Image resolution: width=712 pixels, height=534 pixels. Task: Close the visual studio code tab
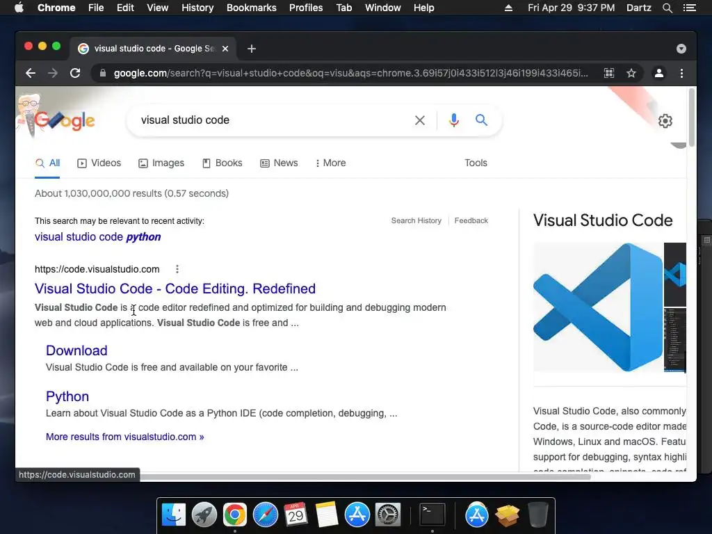click(x=225, y=49)
